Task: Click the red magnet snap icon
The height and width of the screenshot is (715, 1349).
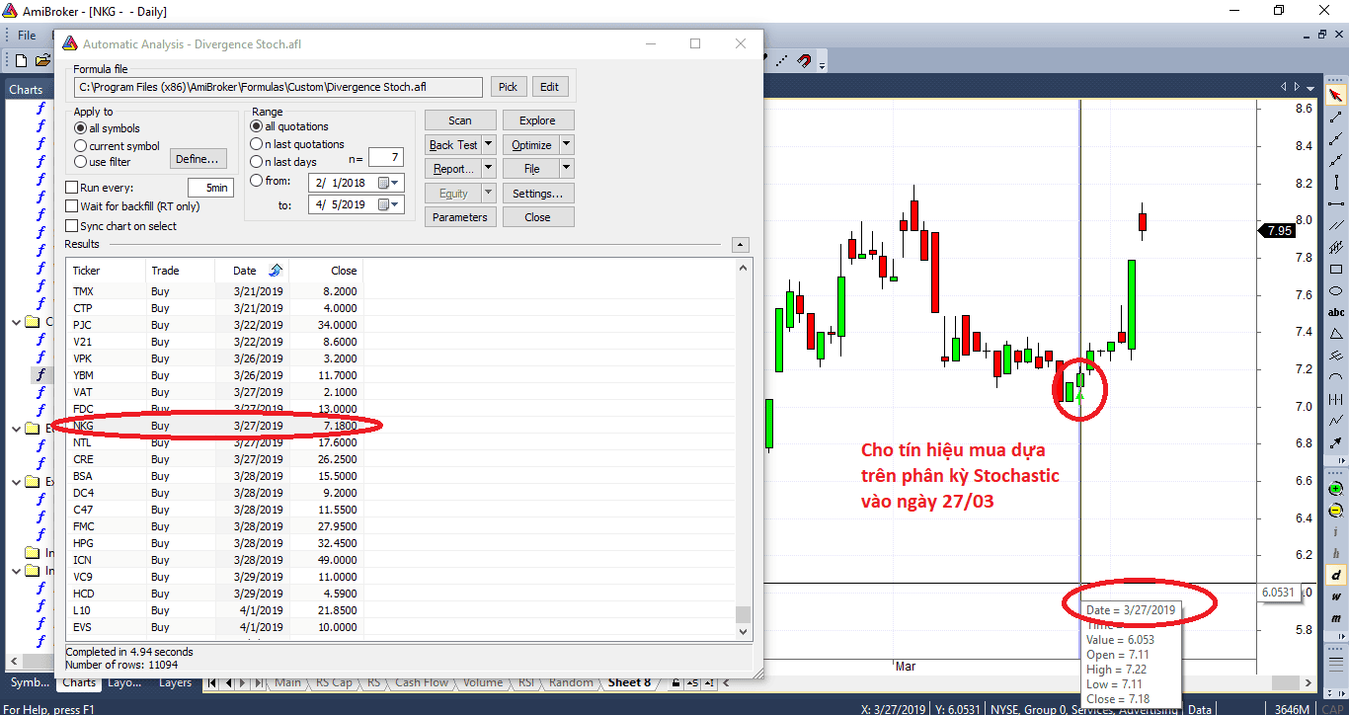Action: click(x=804, y=60)
